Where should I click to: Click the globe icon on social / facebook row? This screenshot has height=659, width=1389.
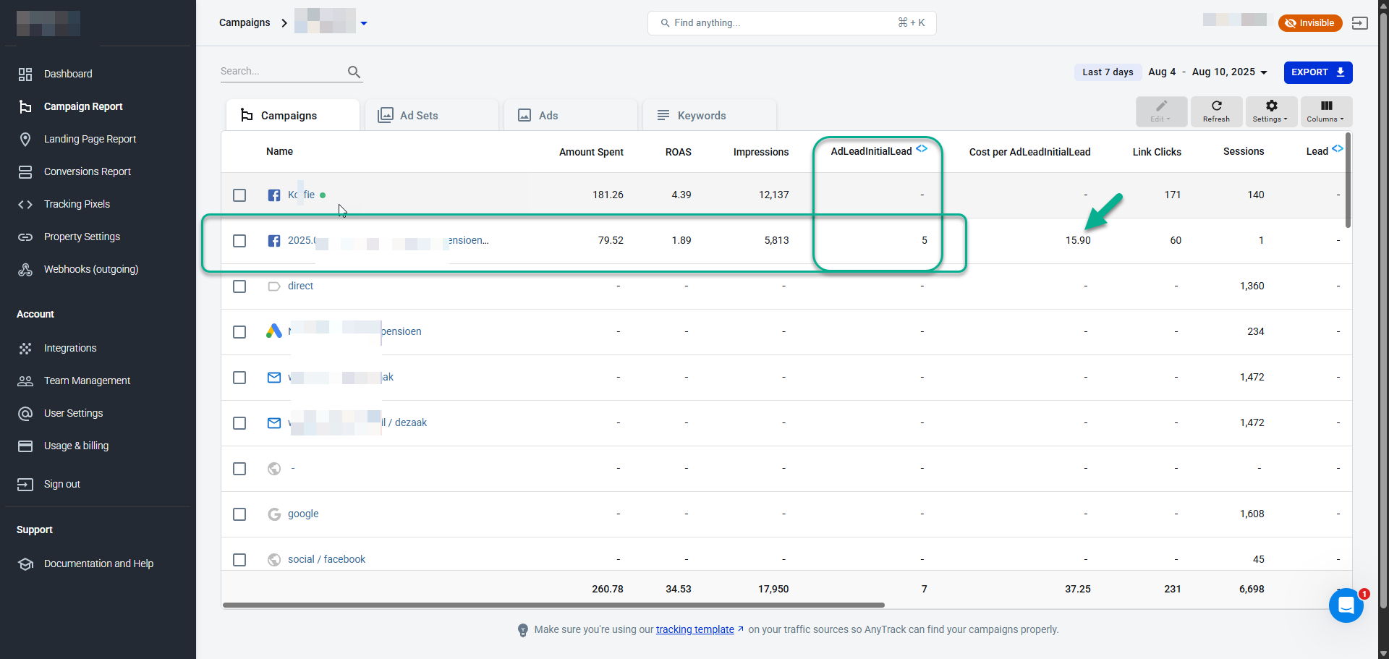point(274,560)
